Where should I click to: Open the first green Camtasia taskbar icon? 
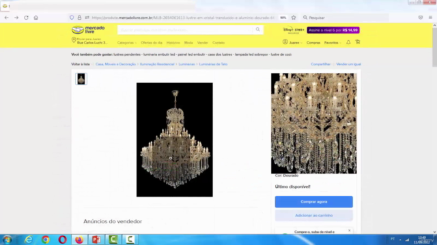113,240
